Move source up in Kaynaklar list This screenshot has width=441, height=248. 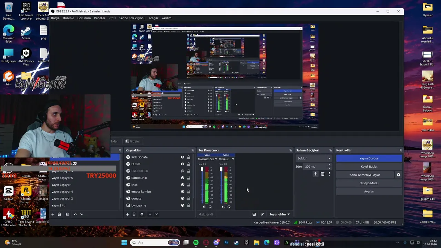point(150,214)
